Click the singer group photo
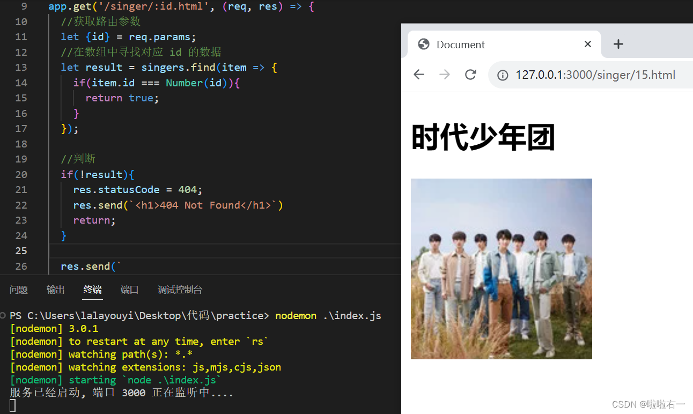The width and height of the screenshot is (693, 414). [x=501, y=269]
